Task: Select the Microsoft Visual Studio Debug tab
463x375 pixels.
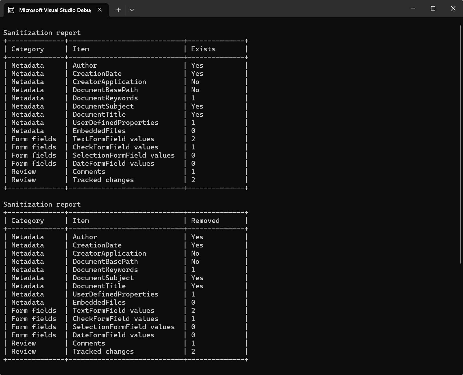Action: [x=56, y=10]
